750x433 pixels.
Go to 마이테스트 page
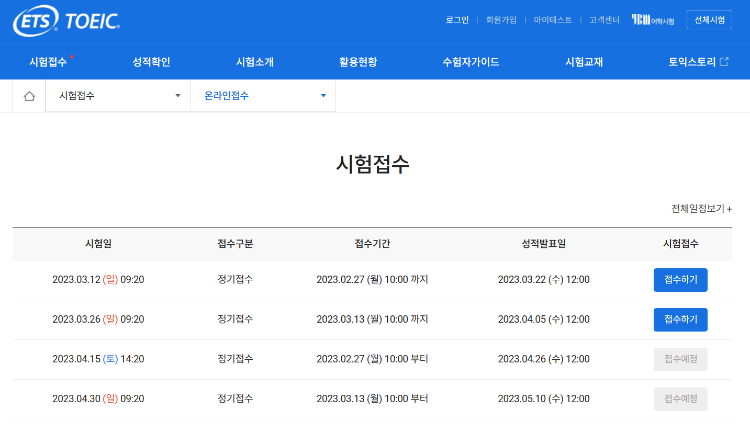pos(552,19)
